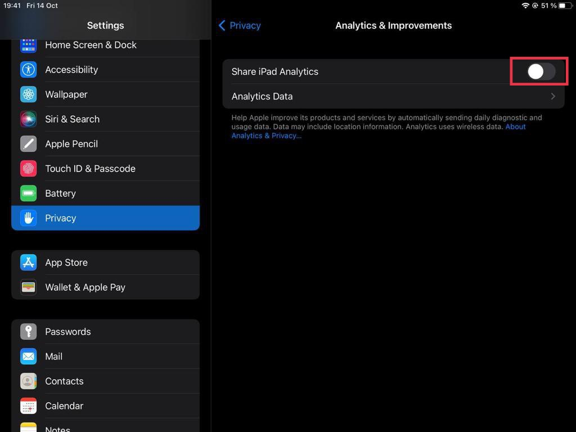The image size is (576, 432).
Task: Tap the Analytics Data row label
Action: coord(262,96)
